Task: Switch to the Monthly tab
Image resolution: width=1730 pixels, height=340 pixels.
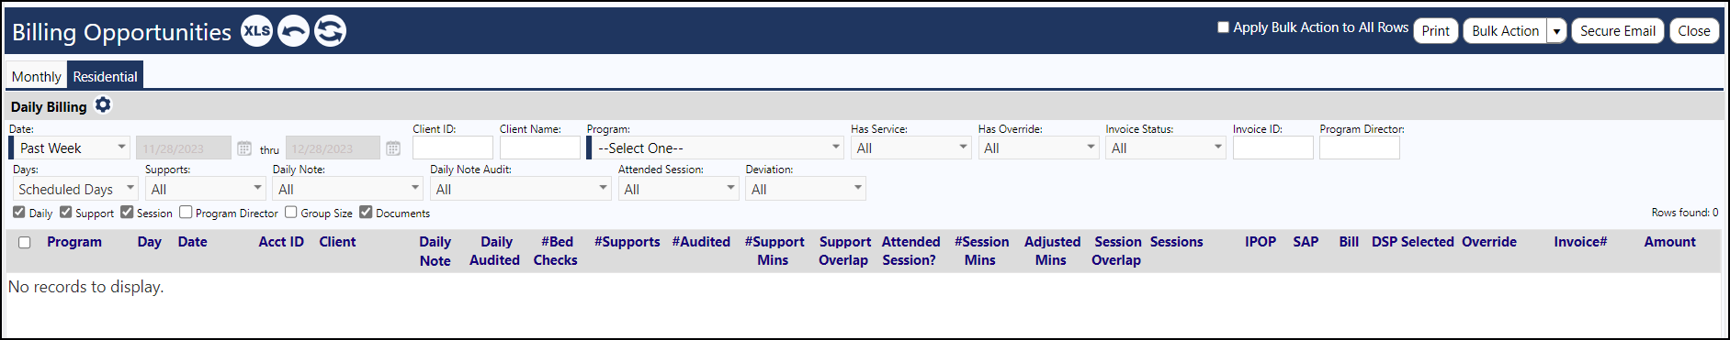Action: point(37,77)
